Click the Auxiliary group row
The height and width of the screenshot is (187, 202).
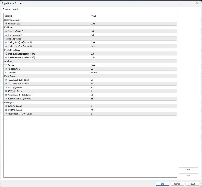click(90, 61)
